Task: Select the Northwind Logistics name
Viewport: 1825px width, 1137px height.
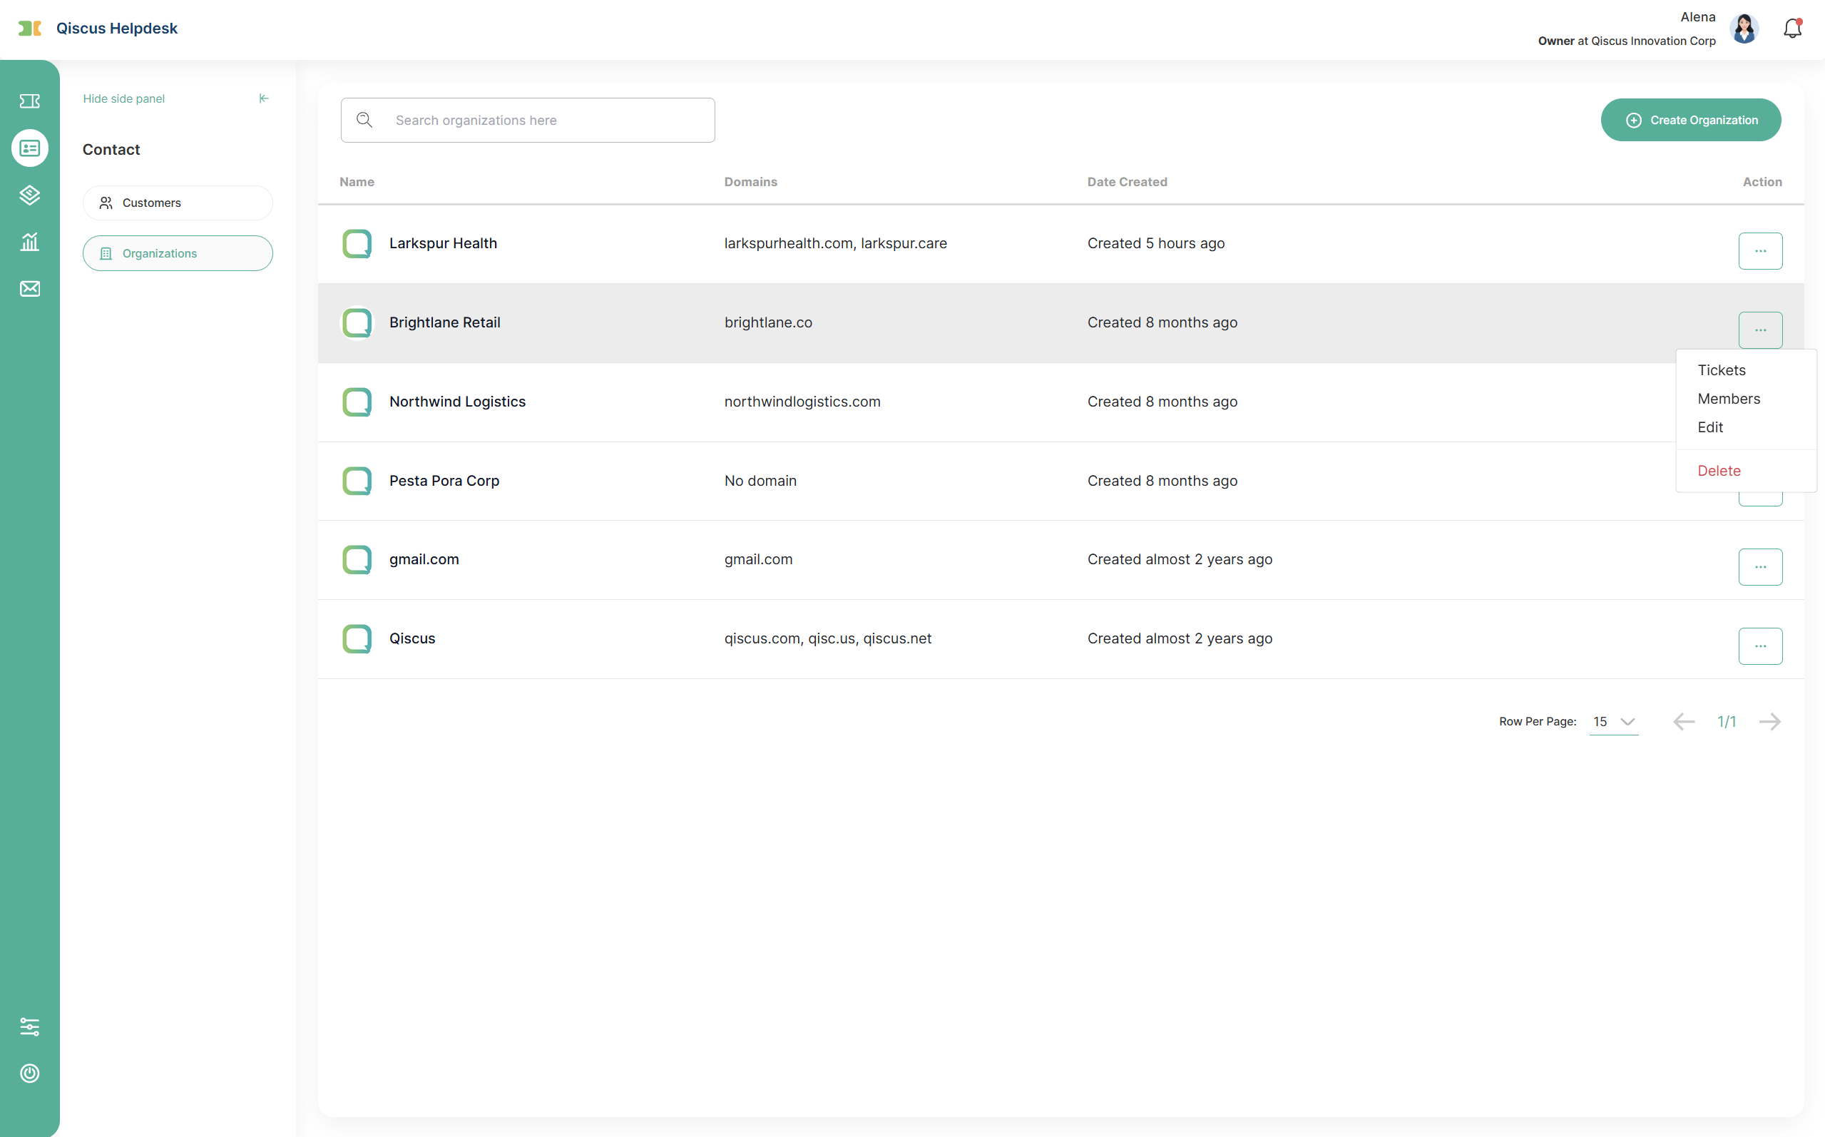Action: pos(457,402)
